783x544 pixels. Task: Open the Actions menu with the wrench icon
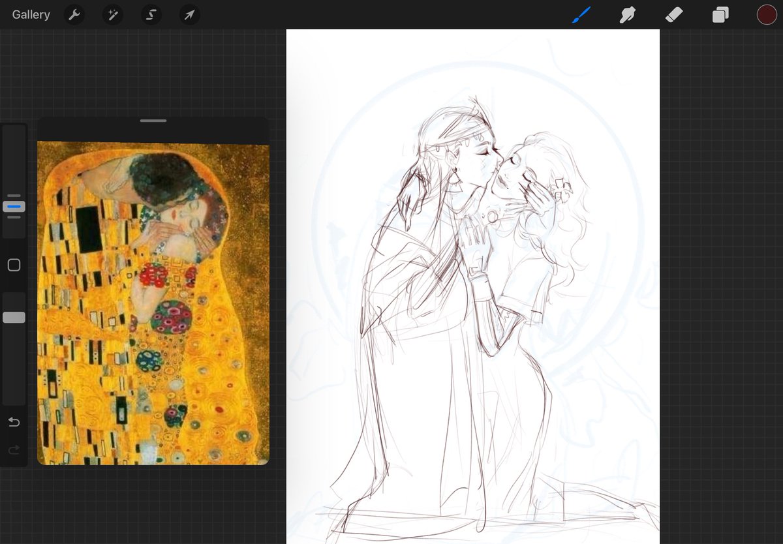tap(74, 14)
